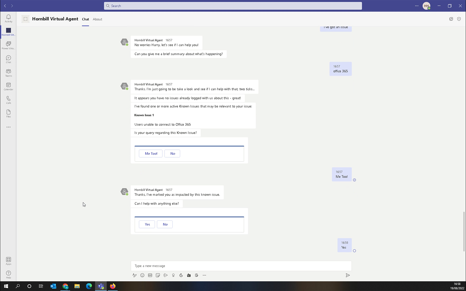Open the Files section
The width and height of the screenshot is (466, 291).
pos(8,113)
